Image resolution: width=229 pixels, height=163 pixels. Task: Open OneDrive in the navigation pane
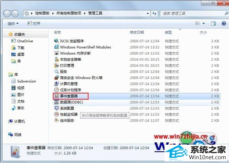[25, 41]
